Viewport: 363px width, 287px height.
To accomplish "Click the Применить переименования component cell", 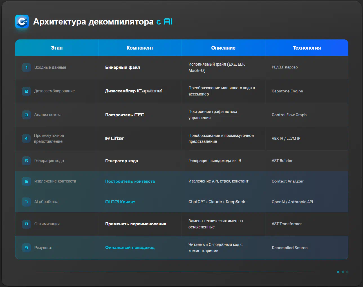I will pos(136,224).
